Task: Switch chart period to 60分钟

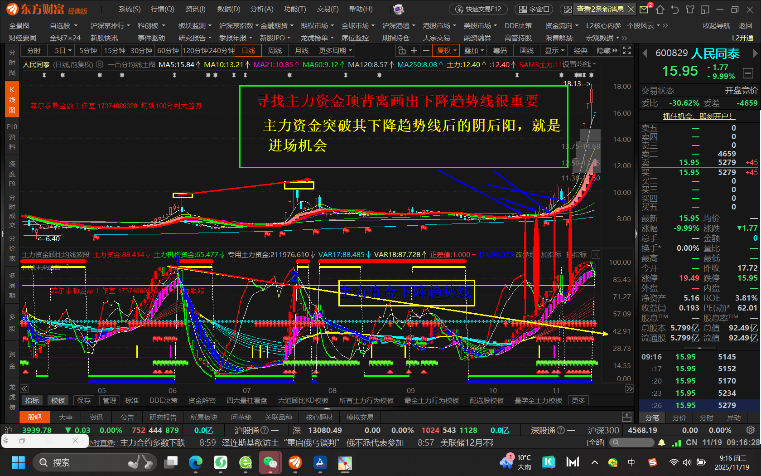Action: coord(168,50)
